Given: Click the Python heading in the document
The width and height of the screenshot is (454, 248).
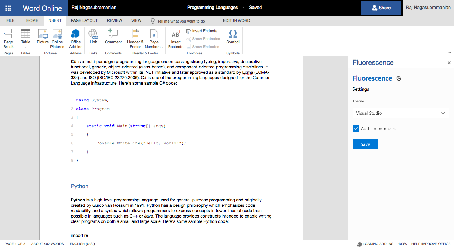Looking at the screenshot, I should click(79, 186).
